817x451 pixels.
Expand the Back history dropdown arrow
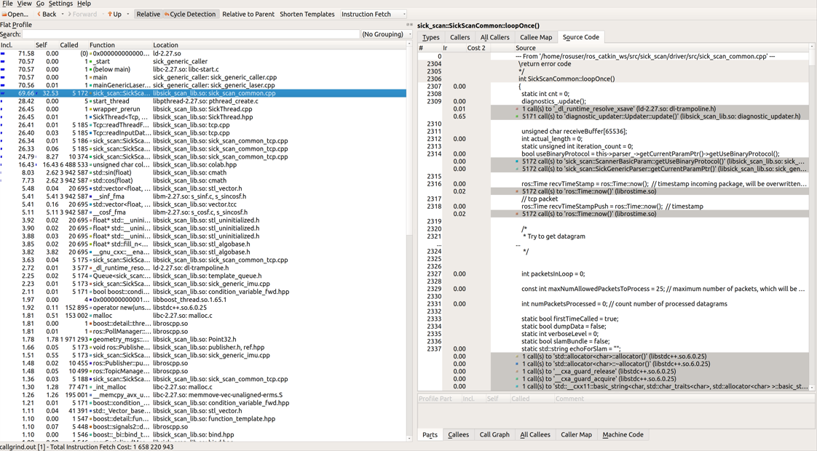(63, 14)
